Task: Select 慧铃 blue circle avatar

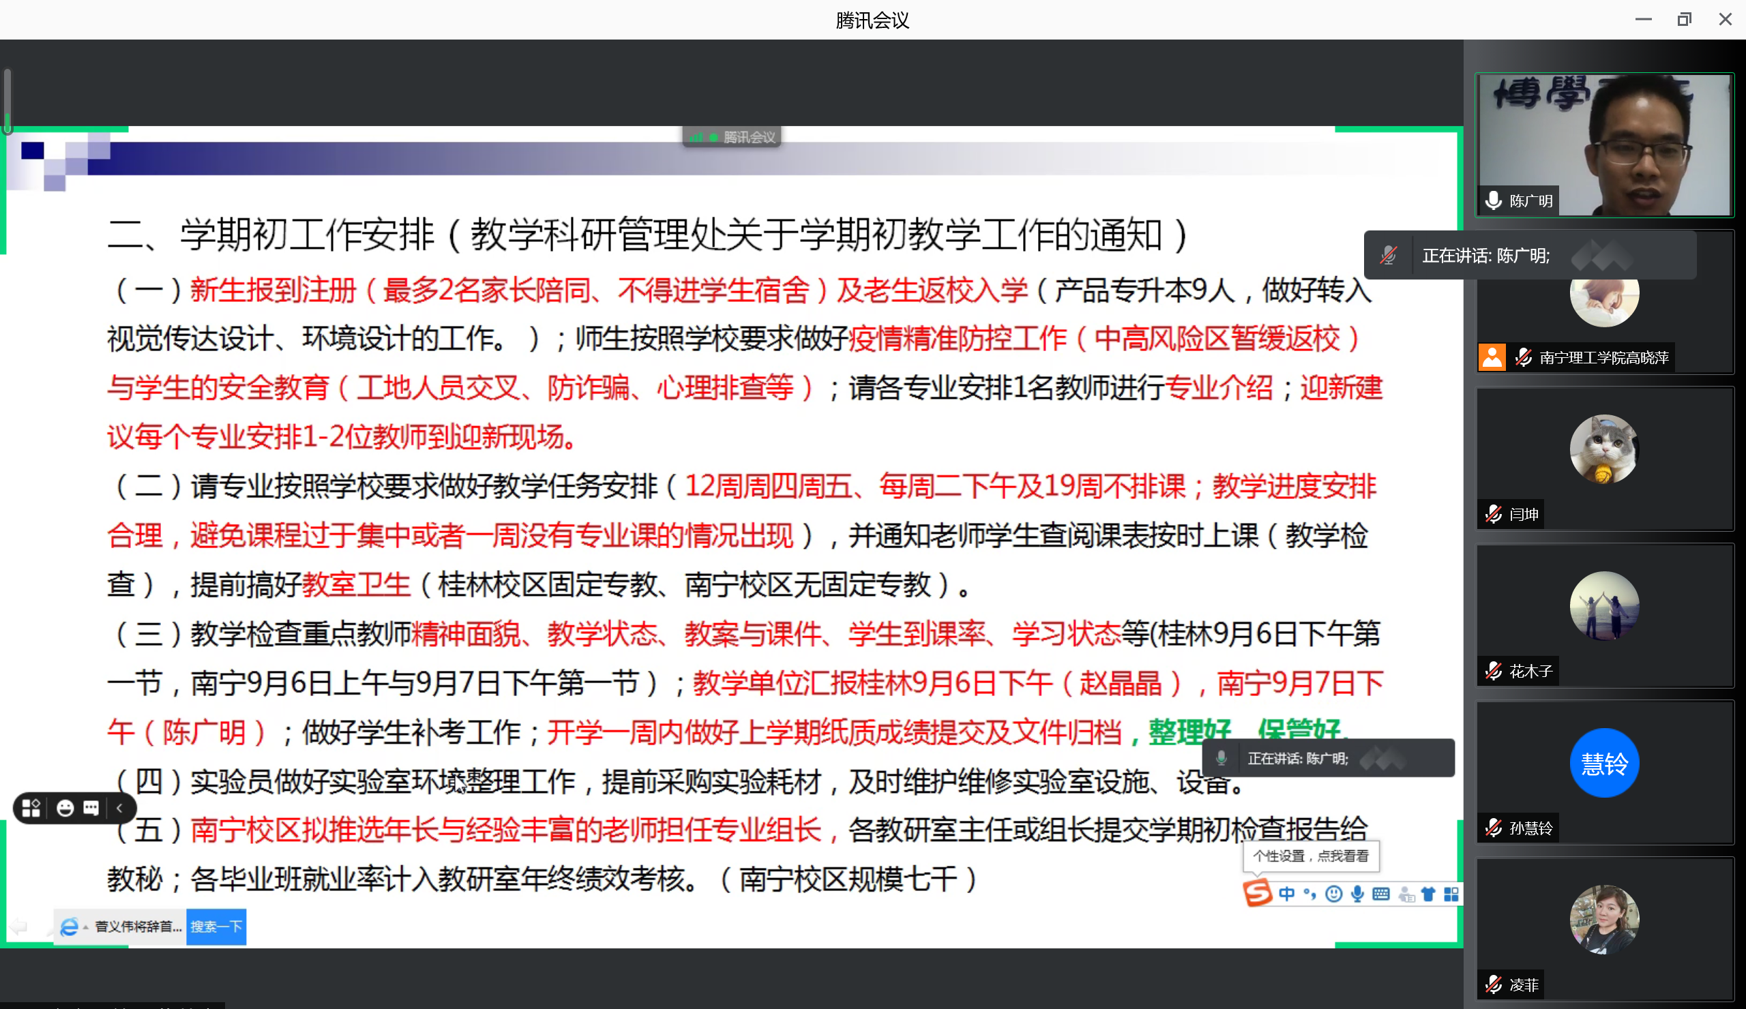Action: click(1604, 763)
